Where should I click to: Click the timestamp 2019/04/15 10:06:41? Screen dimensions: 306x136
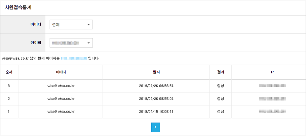click(x=156, y=112)
